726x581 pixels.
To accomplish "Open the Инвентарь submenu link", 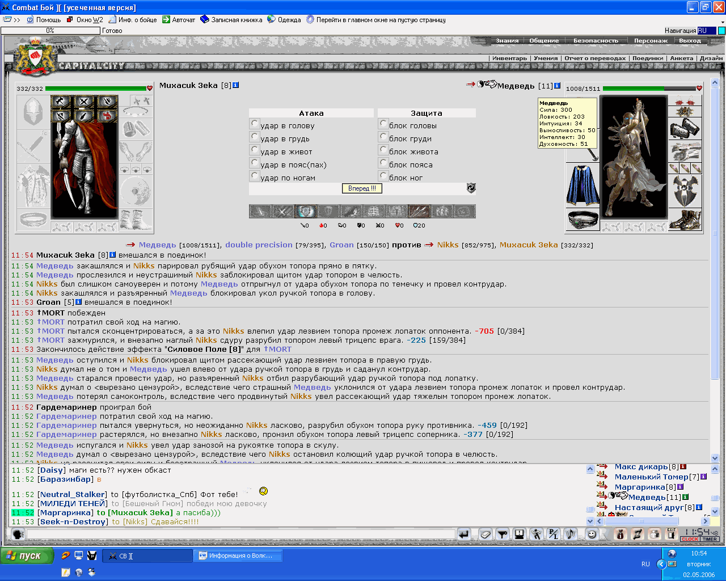I will (509, 58).
